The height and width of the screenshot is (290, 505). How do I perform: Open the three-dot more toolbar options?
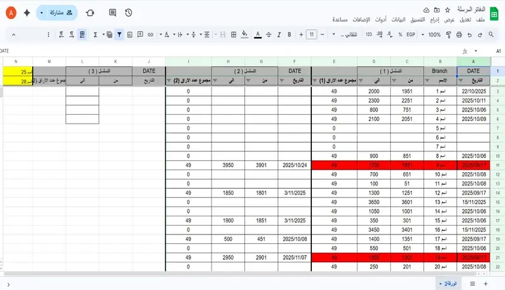(49, 35)
